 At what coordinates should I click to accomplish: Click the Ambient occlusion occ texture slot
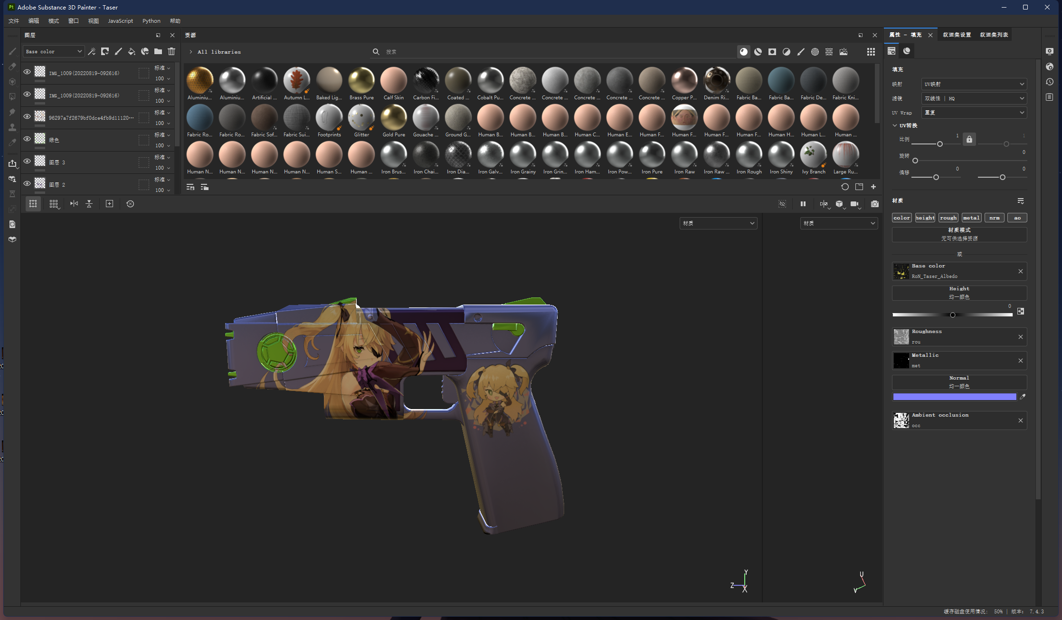(959, 420)
